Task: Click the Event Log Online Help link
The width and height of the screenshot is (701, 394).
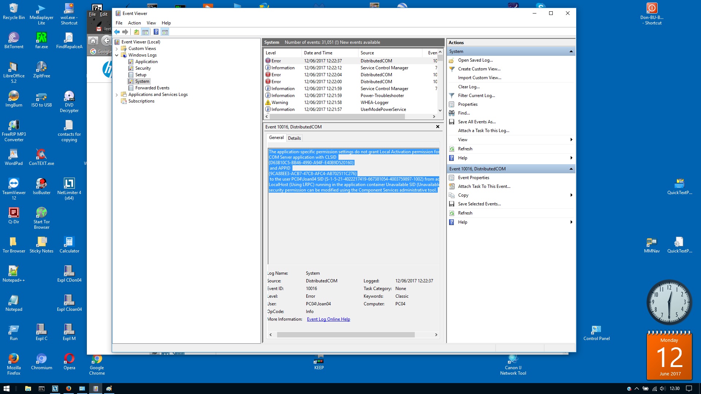Action: [328, 319]
